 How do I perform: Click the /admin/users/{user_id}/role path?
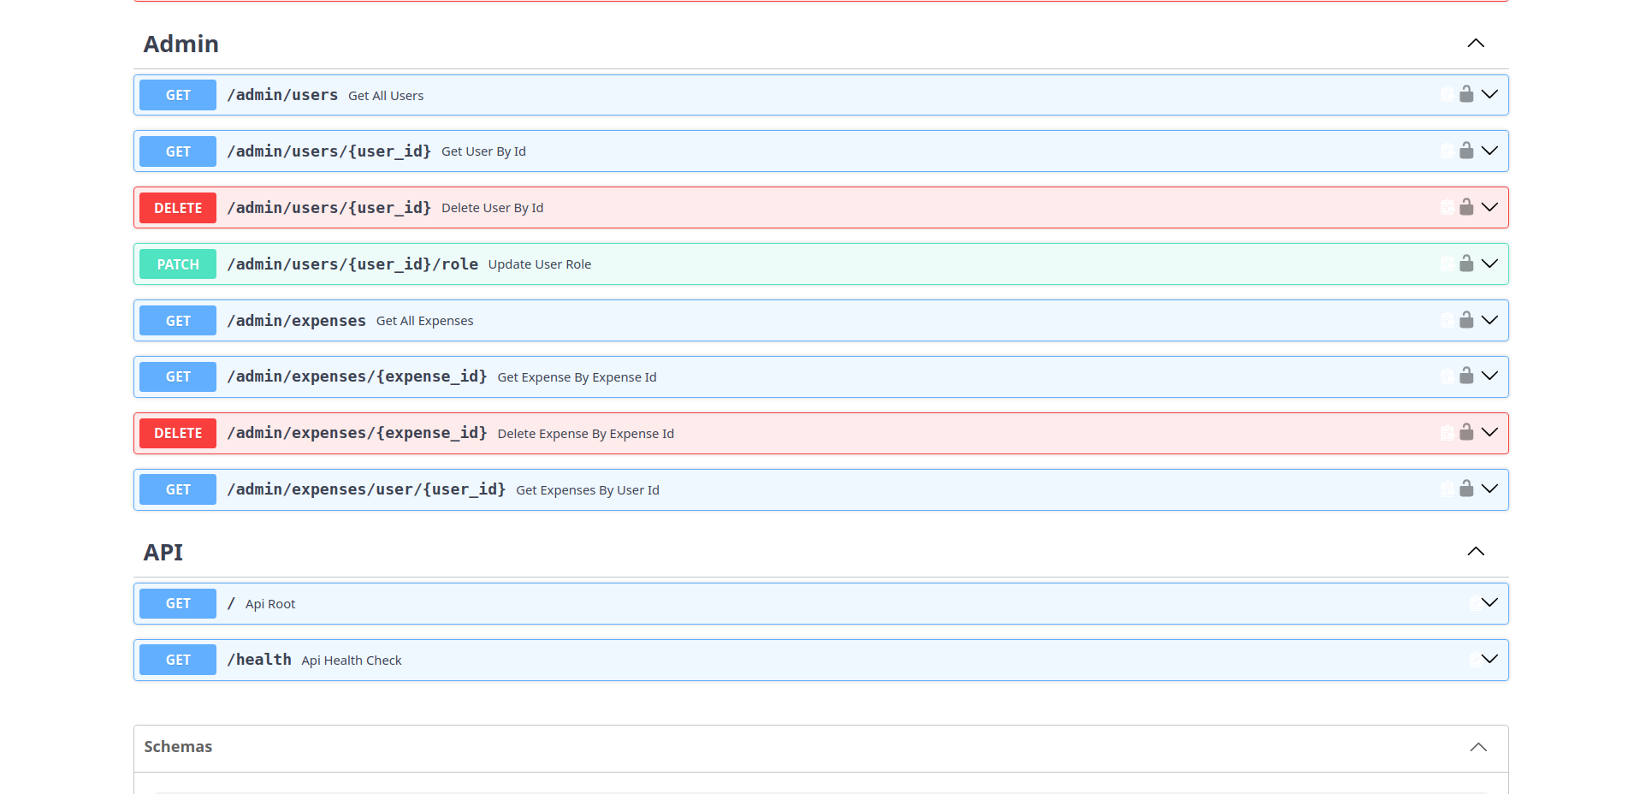click(352, 264)
